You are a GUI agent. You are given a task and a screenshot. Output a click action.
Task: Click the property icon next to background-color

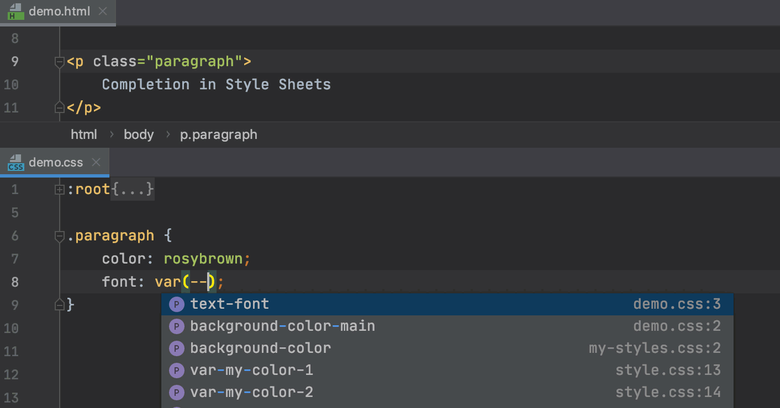click(x=176, y=348)
